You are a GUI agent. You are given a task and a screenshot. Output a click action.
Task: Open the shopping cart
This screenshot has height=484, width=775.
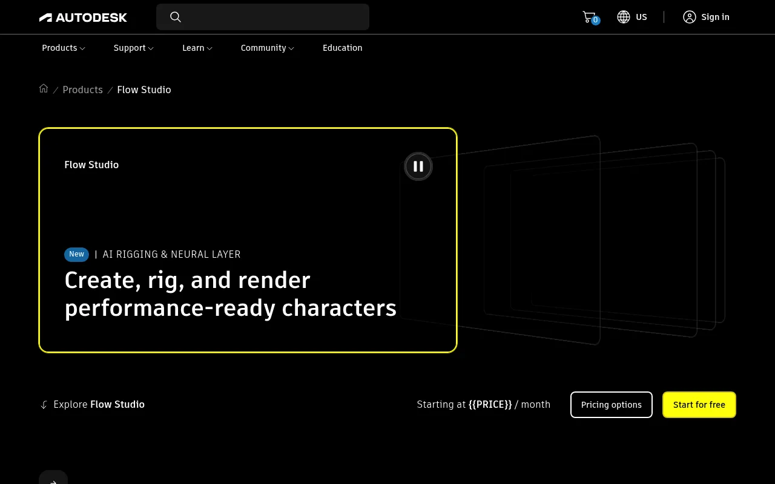[590, 17]
